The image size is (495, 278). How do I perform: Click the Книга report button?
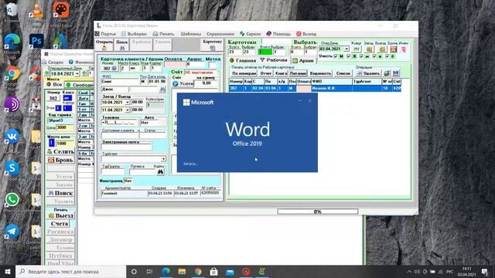[281, 73]
